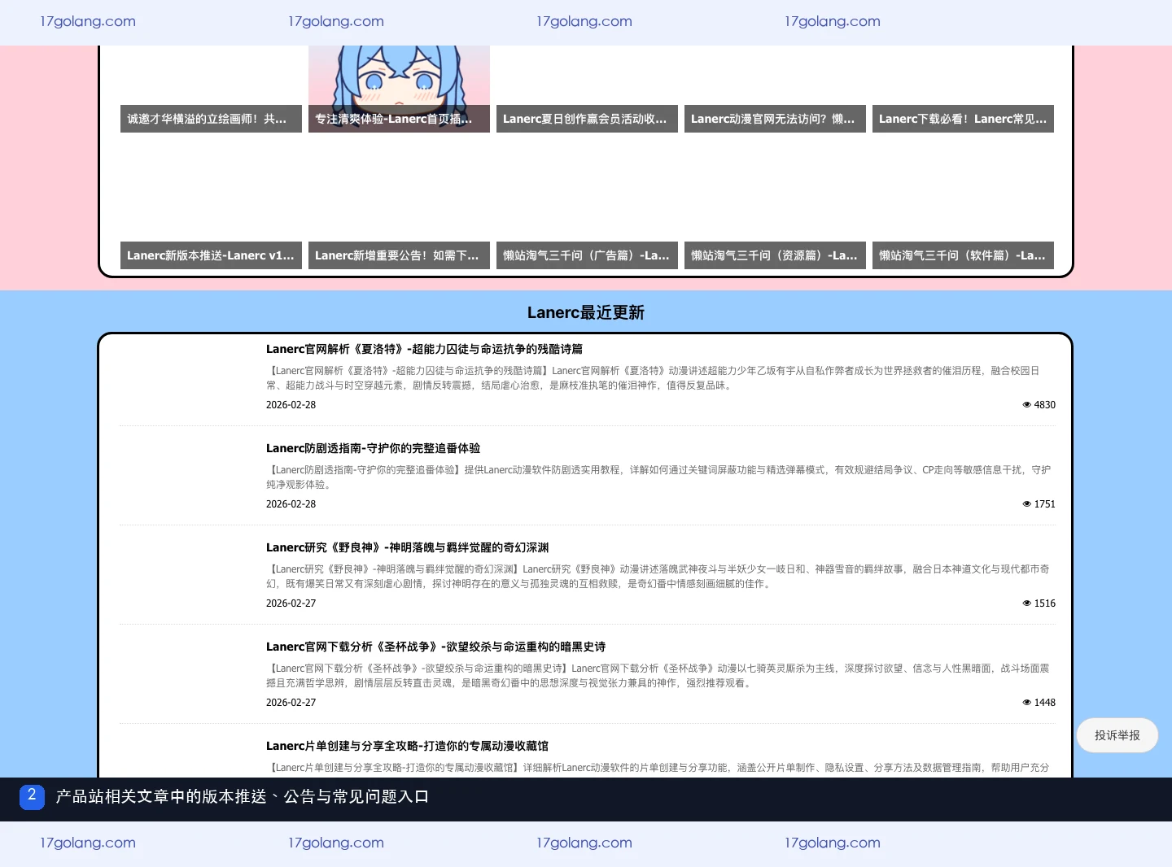
Task: Click the 《夏洛特》 article summary paragraph
Action: coord(654,378)
